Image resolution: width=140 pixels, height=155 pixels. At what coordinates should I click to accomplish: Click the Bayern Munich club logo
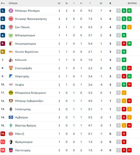tap(11, 11)
